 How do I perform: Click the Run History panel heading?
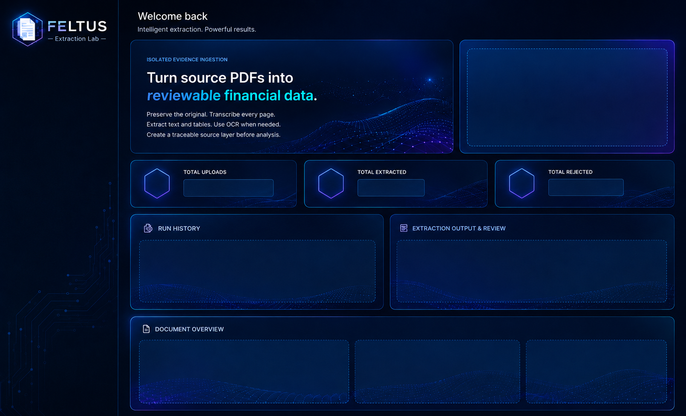tap(179, 229)
